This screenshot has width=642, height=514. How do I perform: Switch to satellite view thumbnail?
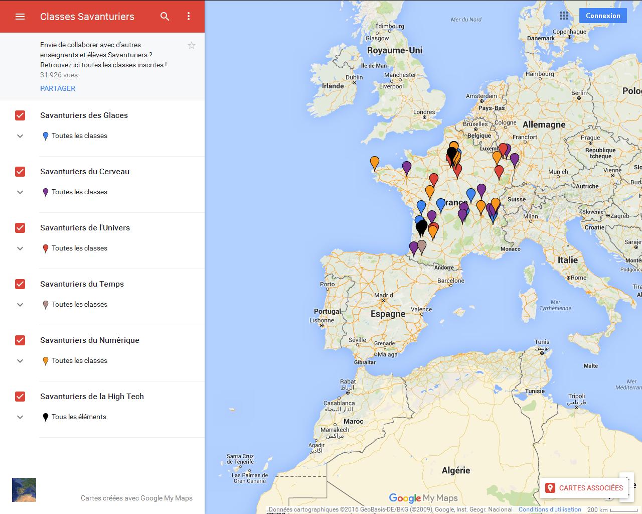[24, 490]
